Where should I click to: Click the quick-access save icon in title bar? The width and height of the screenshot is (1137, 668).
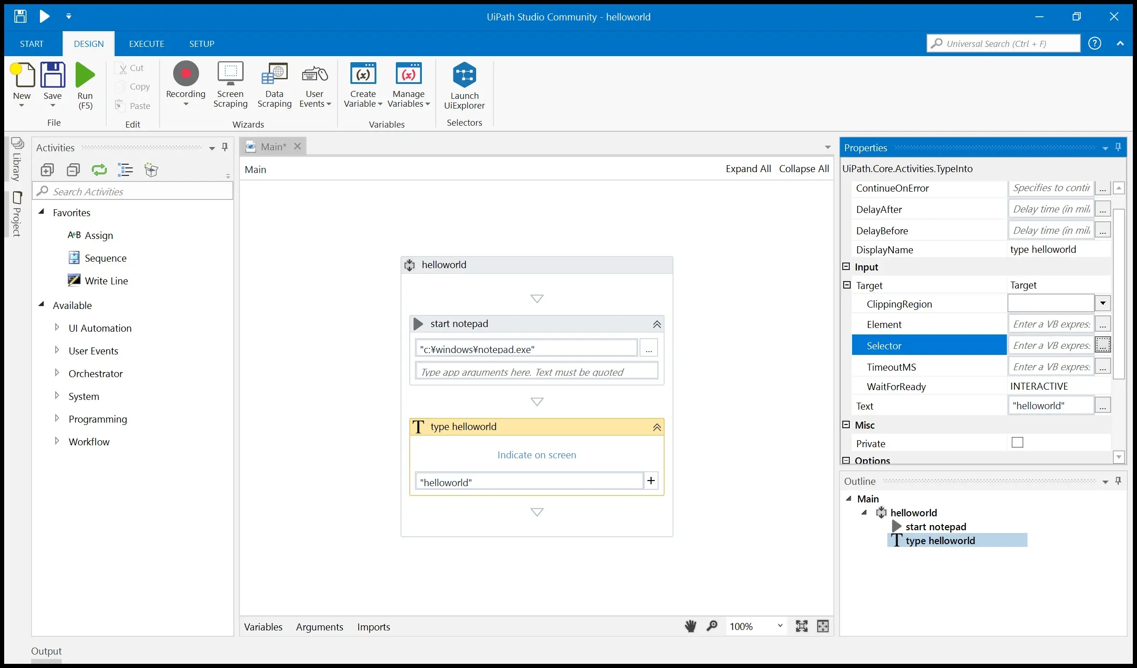coord(20,17)
